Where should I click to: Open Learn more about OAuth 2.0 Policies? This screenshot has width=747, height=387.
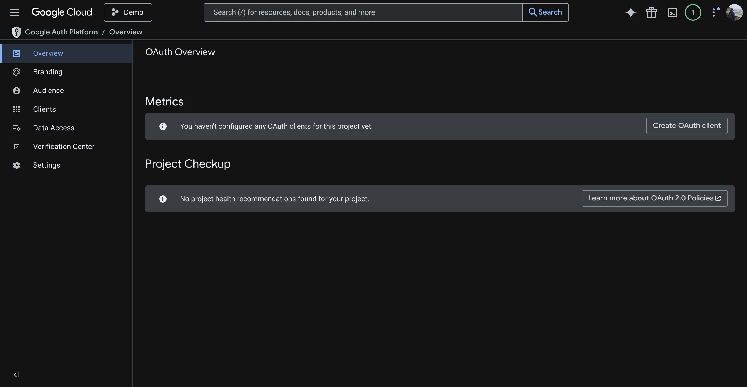[x=654, y=198]
